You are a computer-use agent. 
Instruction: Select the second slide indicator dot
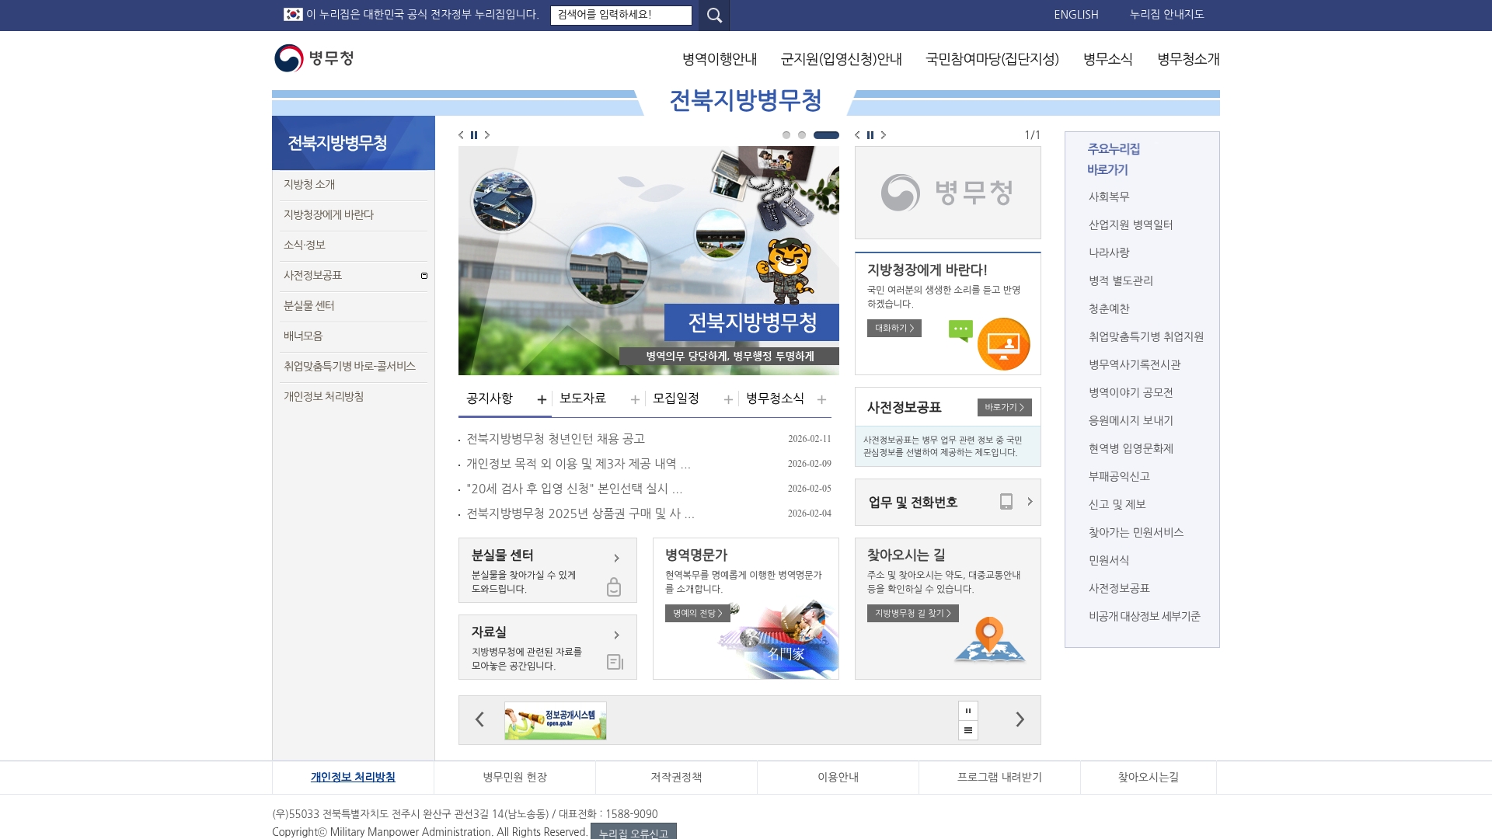tap(803, 134)
